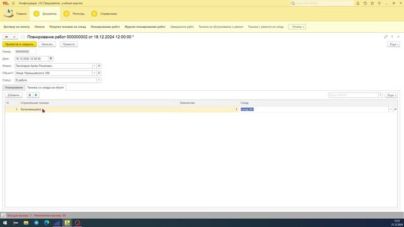
Task: Click the Записать button
Action: pos(47,44)
